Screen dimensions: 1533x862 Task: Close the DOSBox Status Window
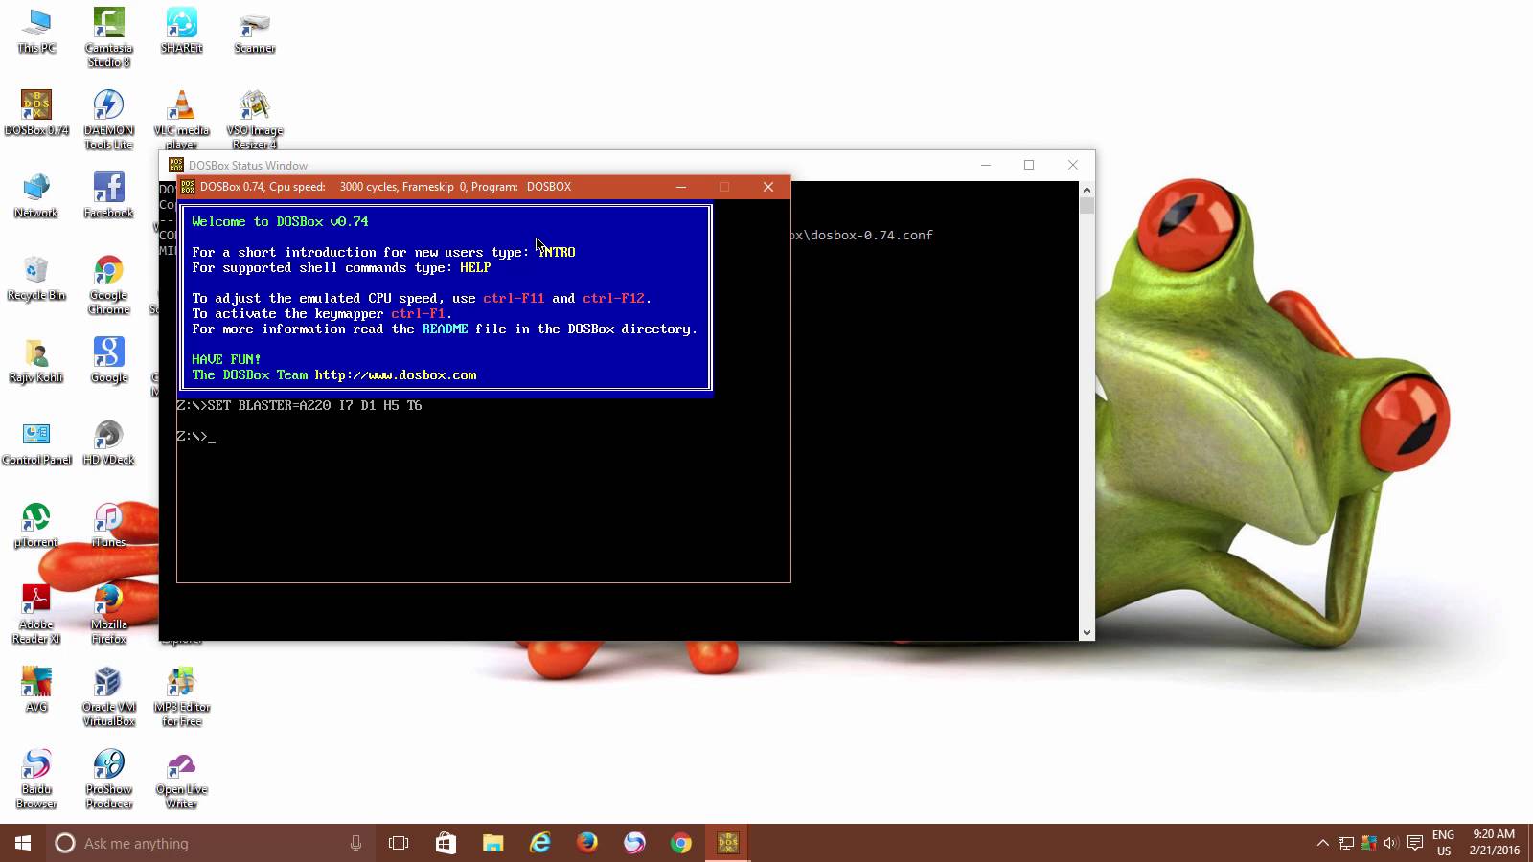coord(1073,165)
